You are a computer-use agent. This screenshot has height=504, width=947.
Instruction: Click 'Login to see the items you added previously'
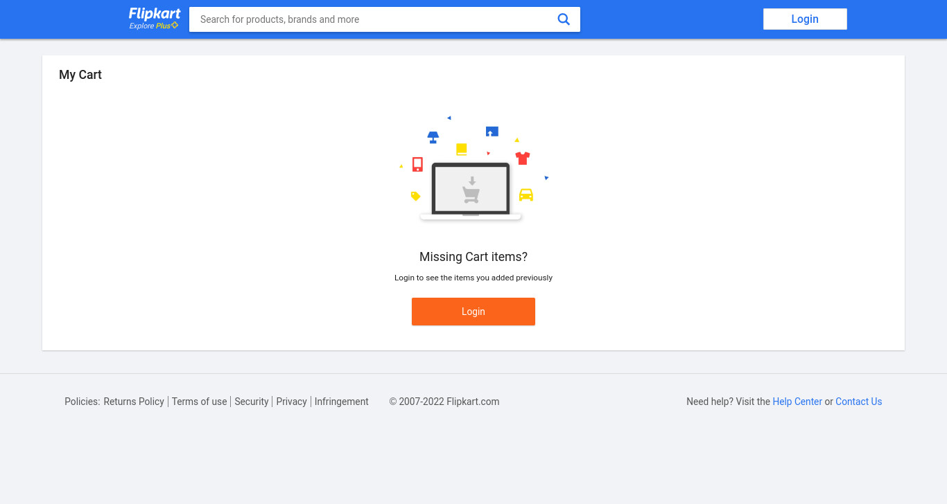(x=473, y=278)
